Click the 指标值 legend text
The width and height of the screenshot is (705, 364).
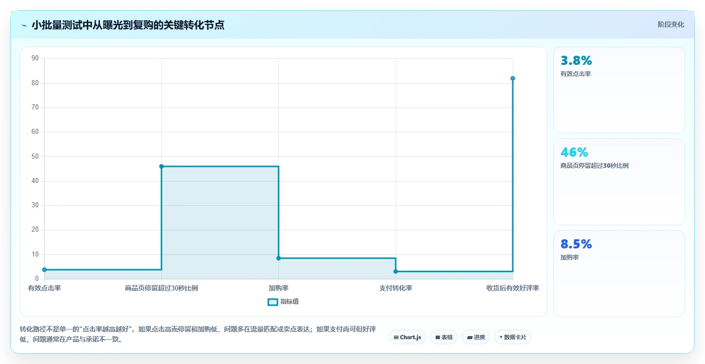point(290,302)
